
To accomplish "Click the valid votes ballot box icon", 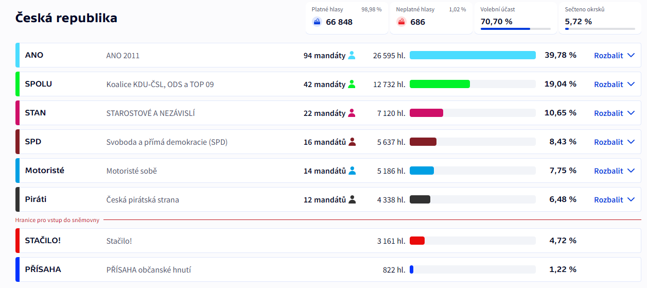I will (x=317, y=22).
